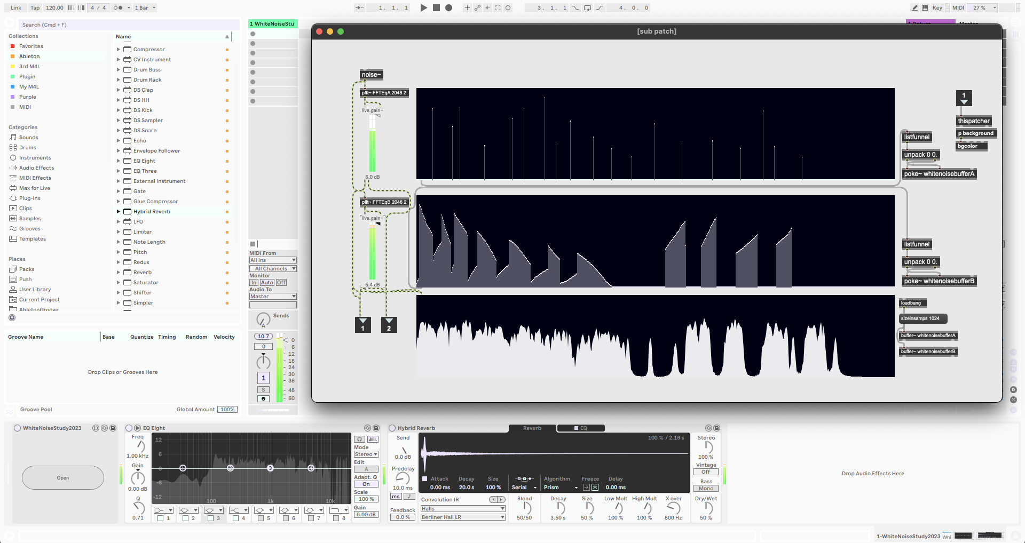This screenshot has height=543, width=1025.
Task: Click the upper live.gain~ slider
Action: [x=372, y=144]
